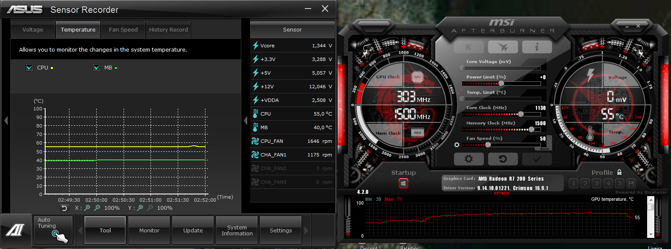The height and width of the screenshot is (249, 671).
Task: Adjust the Core Voltage slider
Action: coord(501,68)
